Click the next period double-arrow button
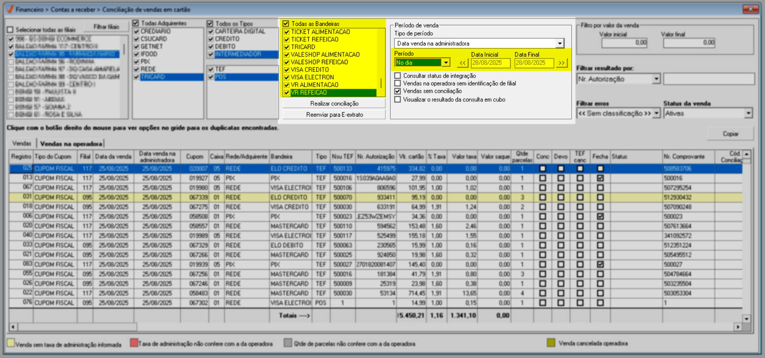The image size is (765, 358). pyautogui.click(x=562, y=63)
